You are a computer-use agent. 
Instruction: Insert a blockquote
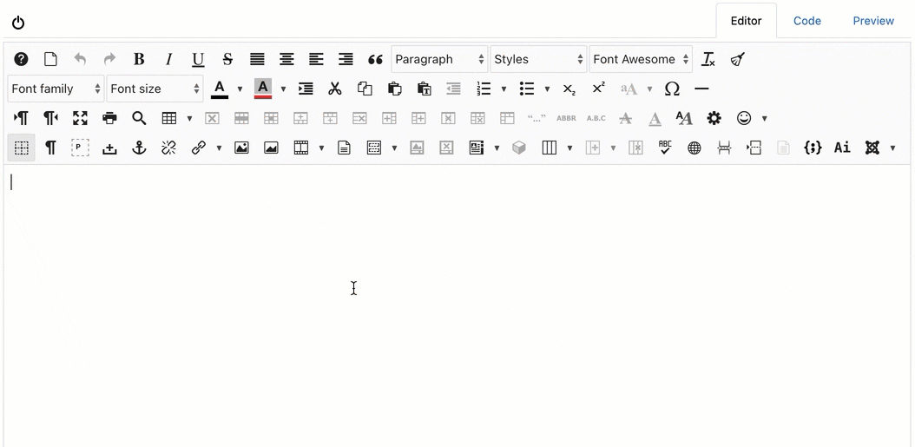point(375,59)
